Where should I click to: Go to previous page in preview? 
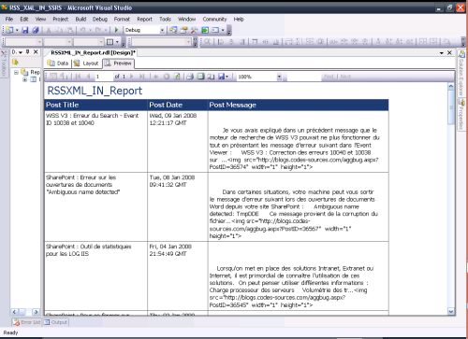click(89, 77)
